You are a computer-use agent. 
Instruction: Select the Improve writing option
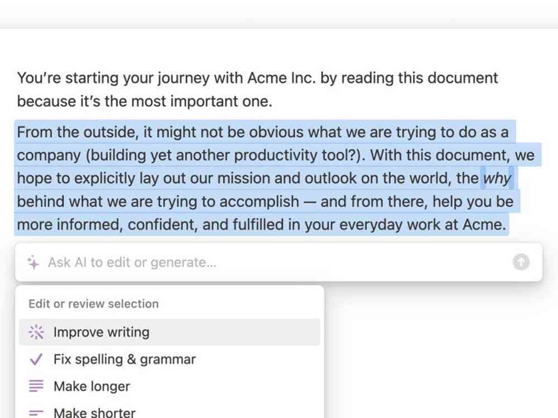click(170, 332)
